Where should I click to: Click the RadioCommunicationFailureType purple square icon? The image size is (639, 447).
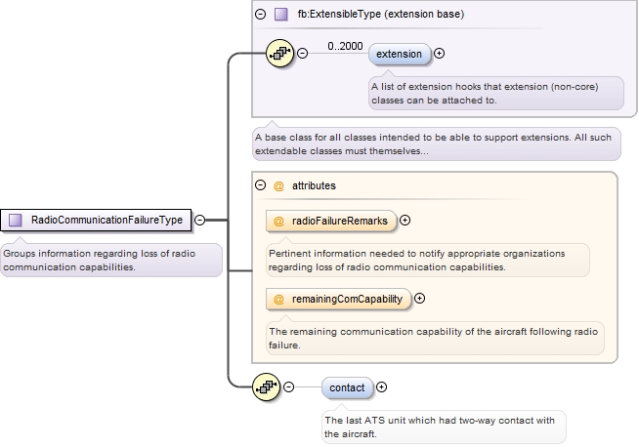(16, 221)
